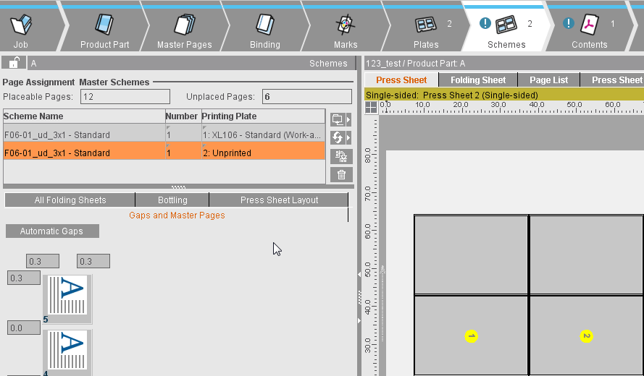Image resolution: width=644 pixels, height=376 pixels.
Task: Delete the selected scheme with trash icon
Action: coord(341,174)
